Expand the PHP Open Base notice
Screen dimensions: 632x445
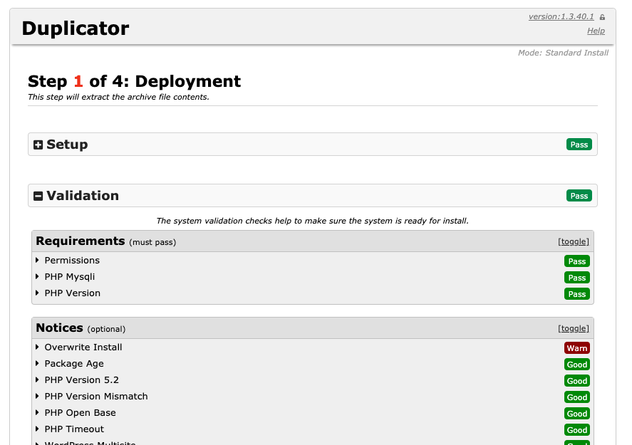point(80,413)
